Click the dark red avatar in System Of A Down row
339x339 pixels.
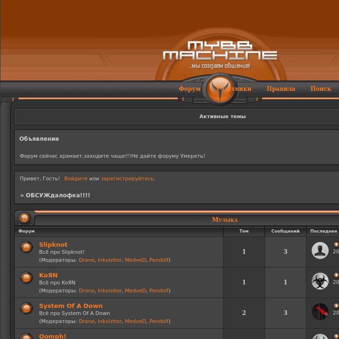click(x=320, y=312)
